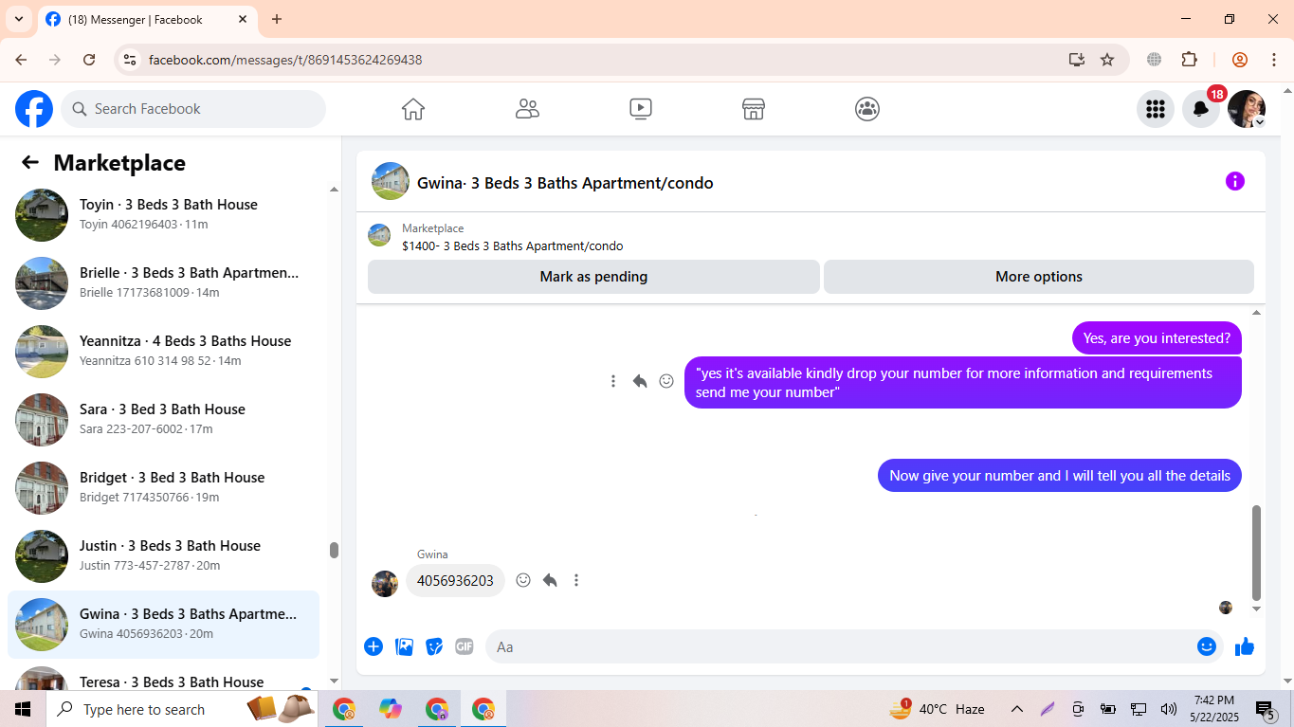Image resolution: width=1294 pixels, height=727 pixels.
Task: Open more options dots beside purple message
Action: (x=613, y=381)
